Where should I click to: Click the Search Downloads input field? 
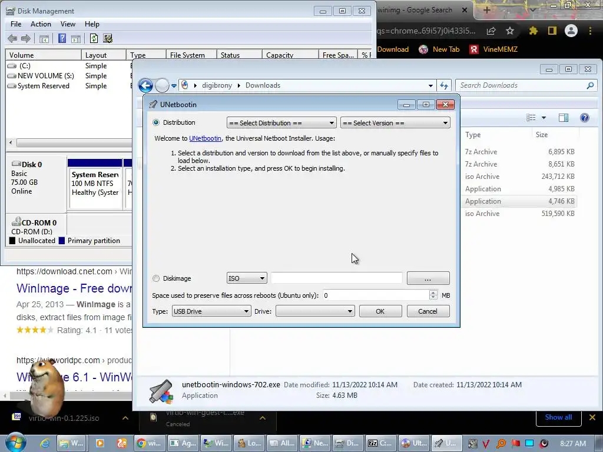tap(521, 85)
